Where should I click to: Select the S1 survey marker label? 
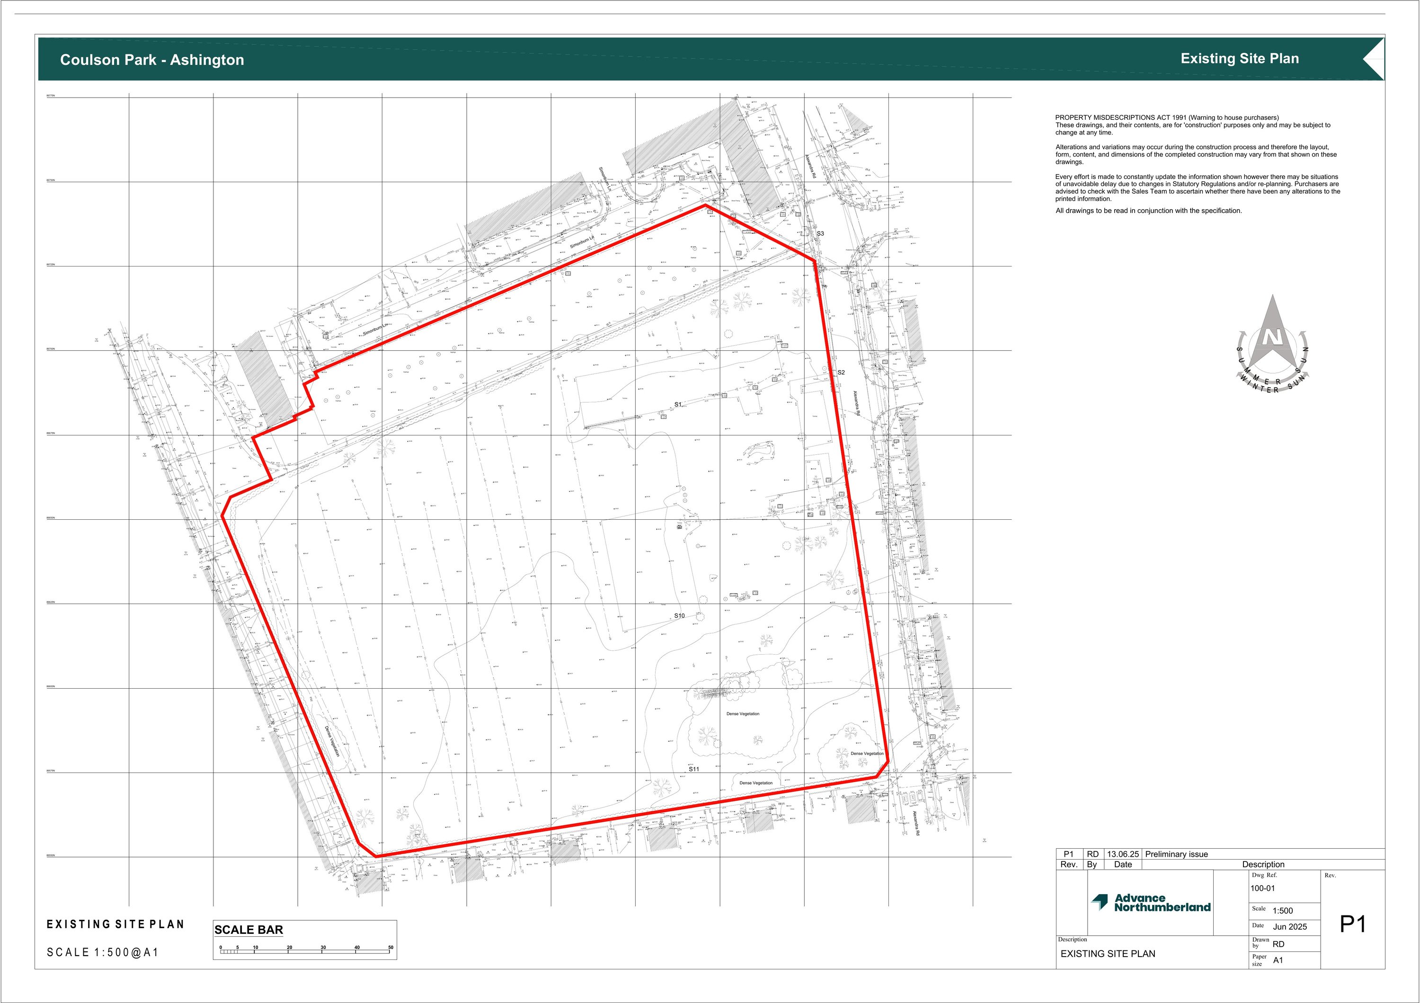678,404
